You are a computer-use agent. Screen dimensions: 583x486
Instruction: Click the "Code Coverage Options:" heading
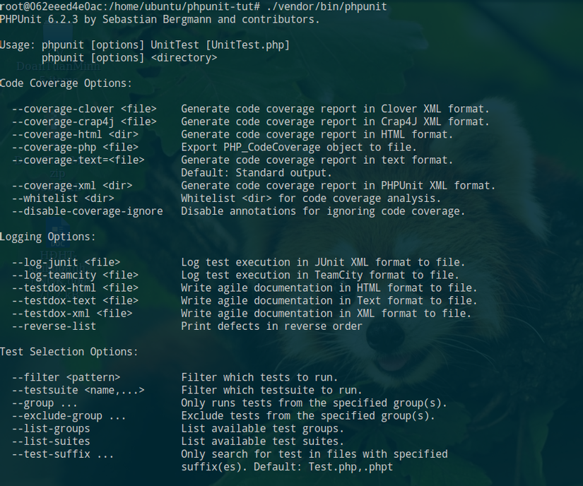66,83
